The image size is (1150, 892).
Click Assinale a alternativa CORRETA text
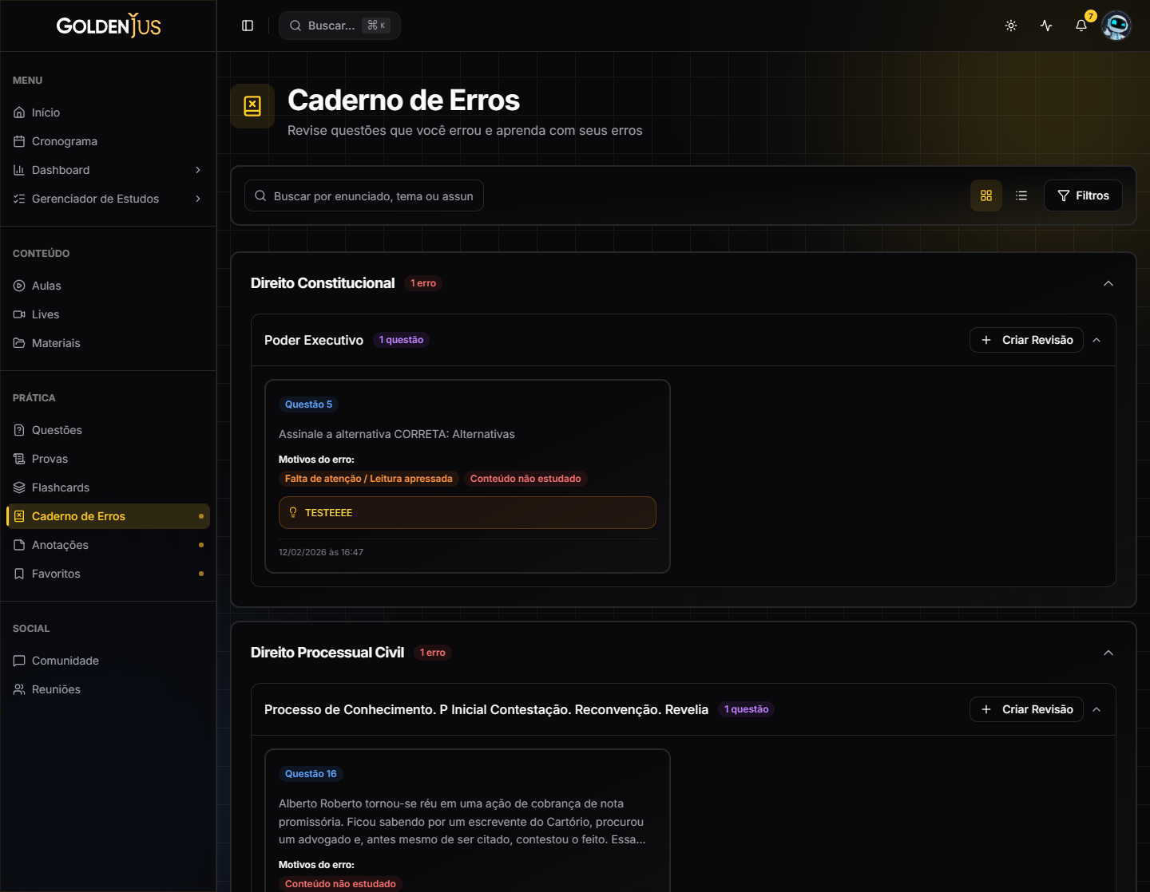coord(397,434)
